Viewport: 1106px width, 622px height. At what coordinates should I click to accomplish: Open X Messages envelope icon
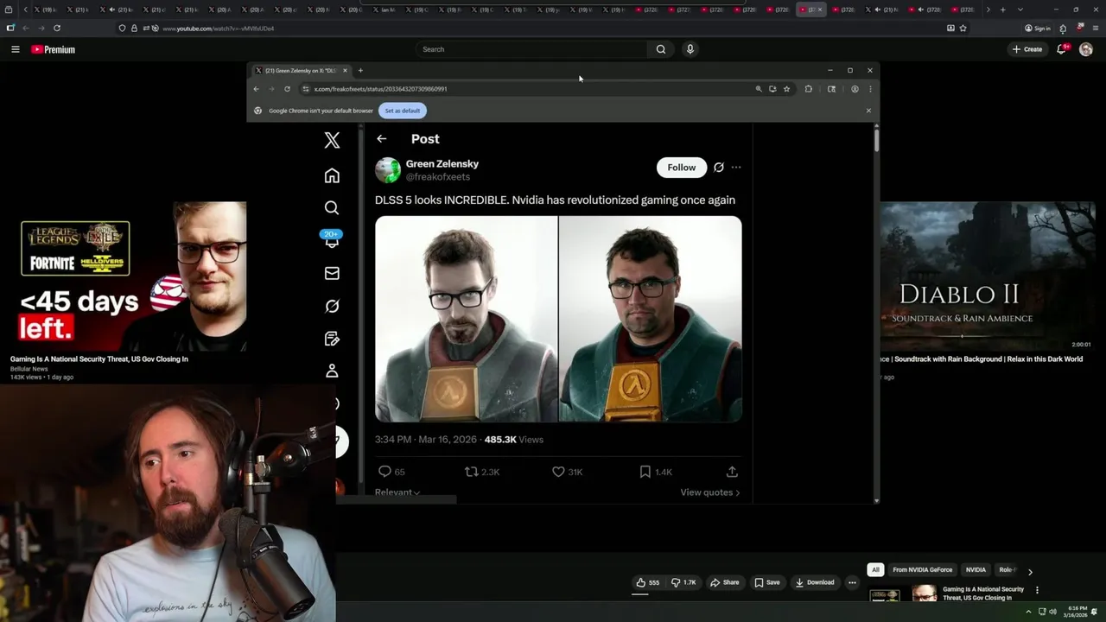click(332, 273)
